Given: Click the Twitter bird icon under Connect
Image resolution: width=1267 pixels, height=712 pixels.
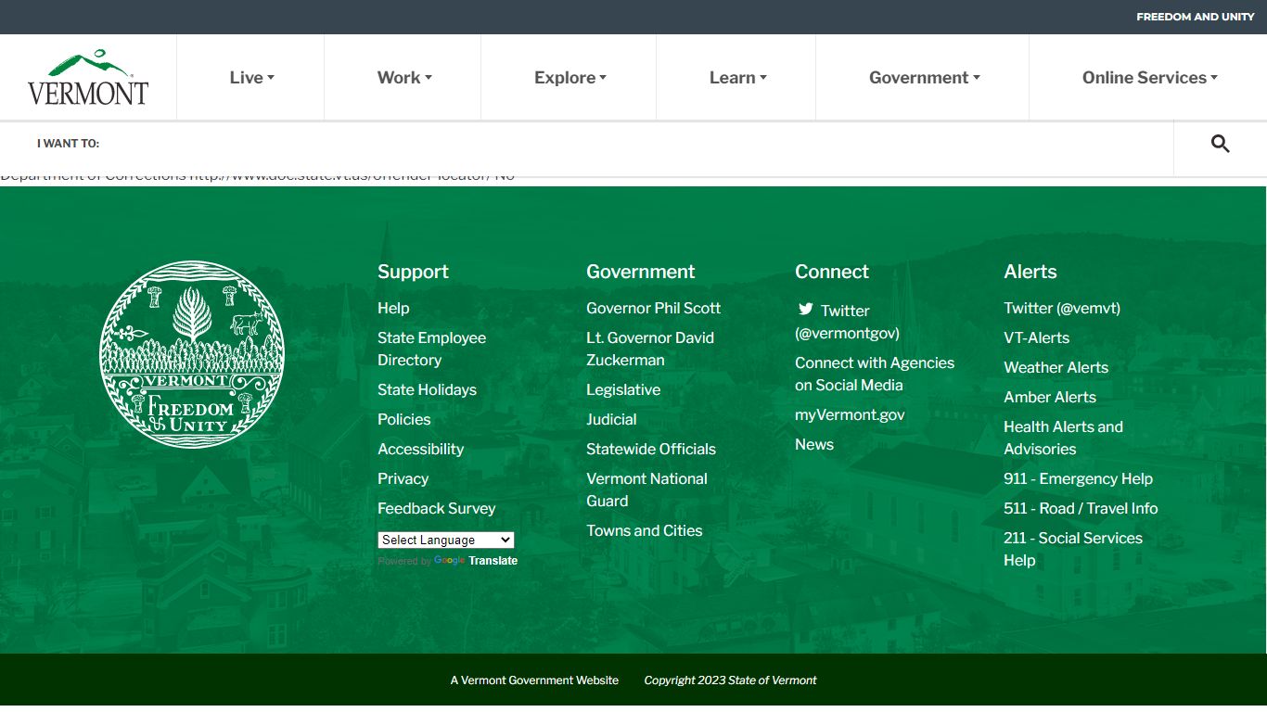Looking at the screenshot, I should click(805, 310).
